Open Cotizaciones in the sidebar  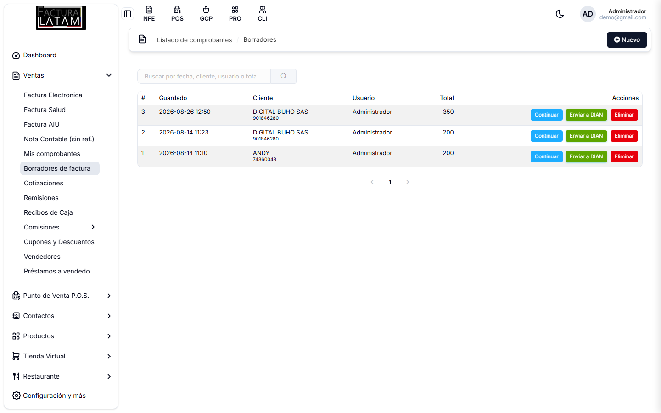pos(44,183)
